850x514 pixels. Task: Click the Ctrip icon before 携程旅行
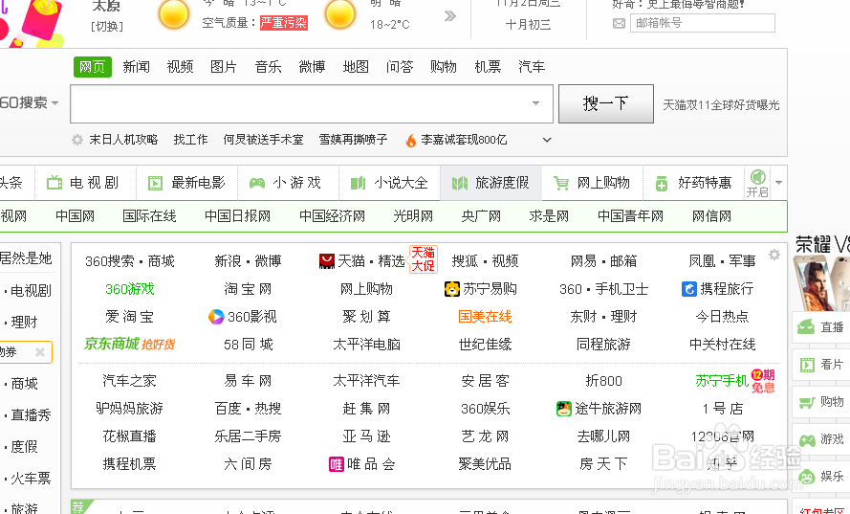(689, 289)
